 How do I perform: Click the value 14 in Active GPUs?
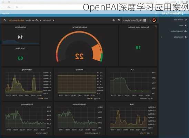click(x=20, y=37)
